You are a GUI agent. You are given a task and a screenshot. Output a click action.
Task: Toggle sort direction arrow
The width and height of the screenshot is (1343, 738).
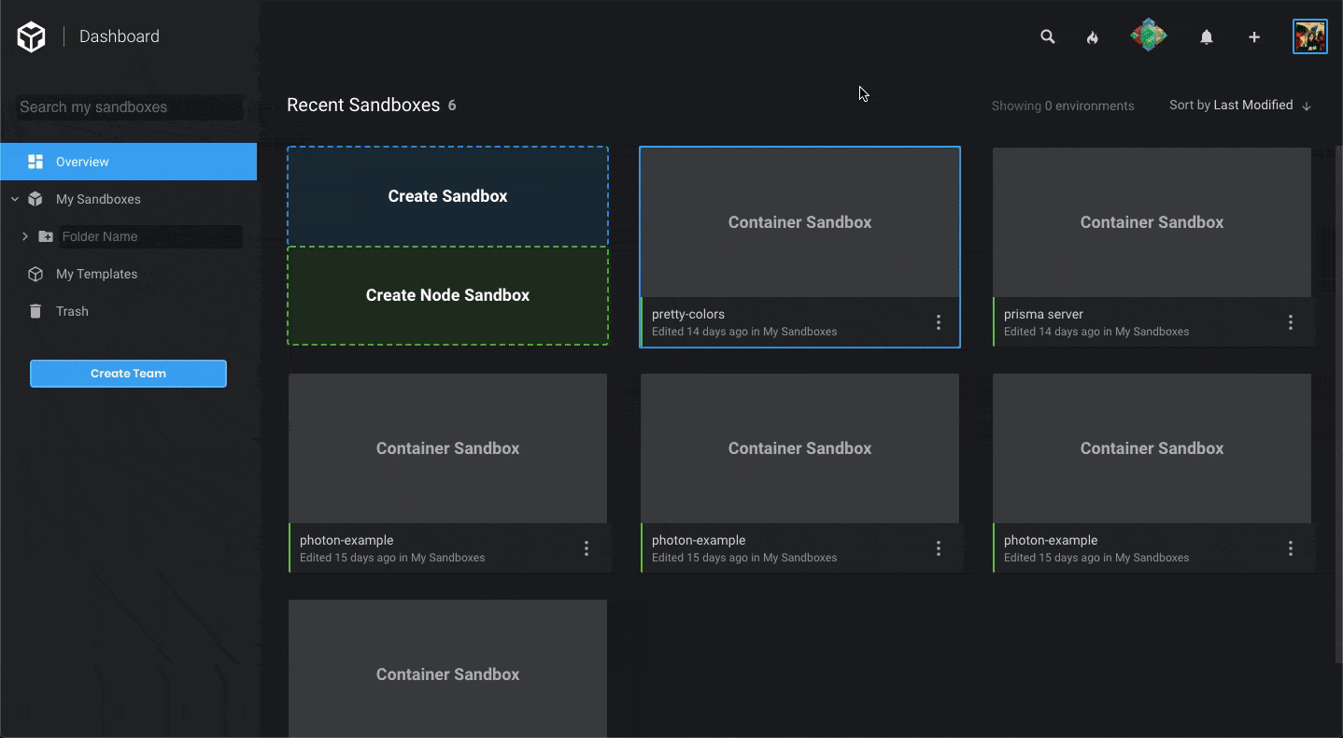coord(1307,106)
